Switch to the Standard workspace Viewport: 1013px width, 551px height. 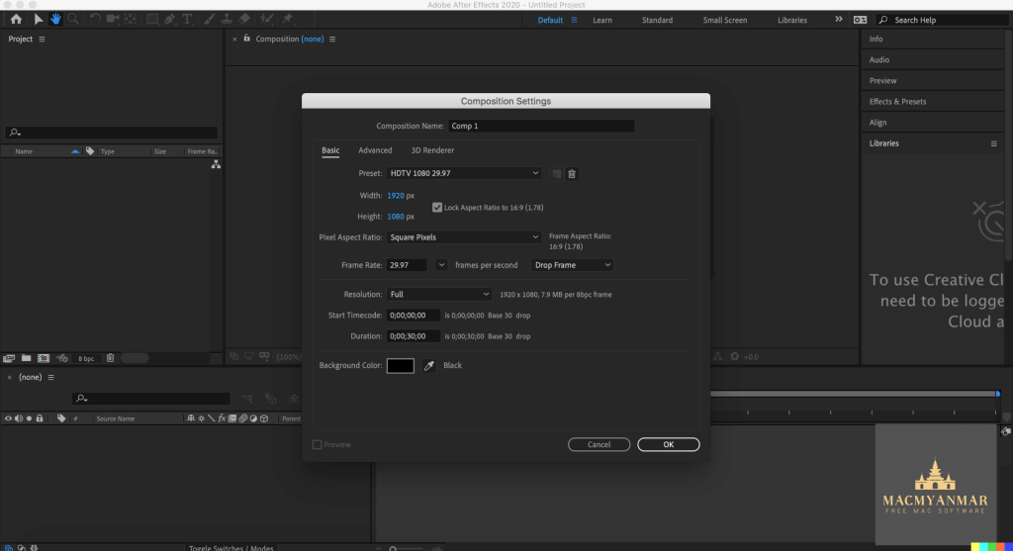[x=657, y=20]
